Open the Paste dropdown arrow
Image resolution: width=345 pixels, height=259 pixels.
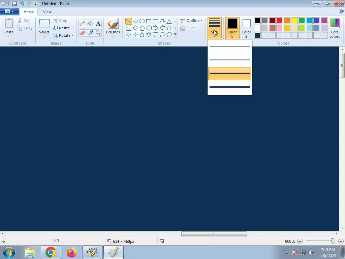coord(9,36)
